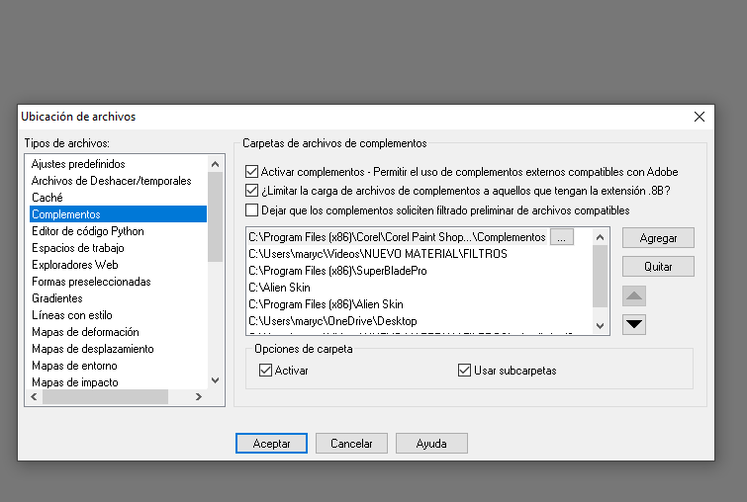Click the Quitar button
Image resolution: width=747 pixels, height=502 pixels.
tap(658, 267)
